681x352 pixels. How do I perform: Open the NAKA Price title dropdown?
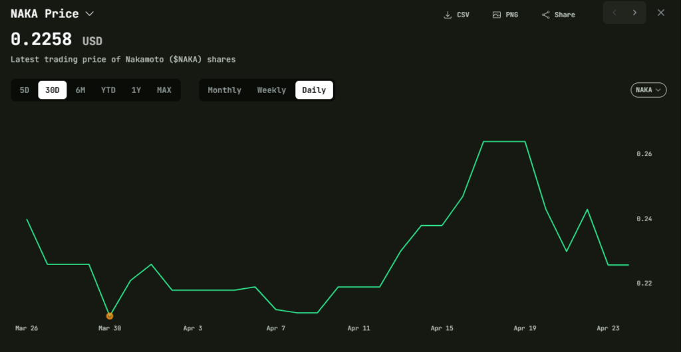[x=90, y=14]
